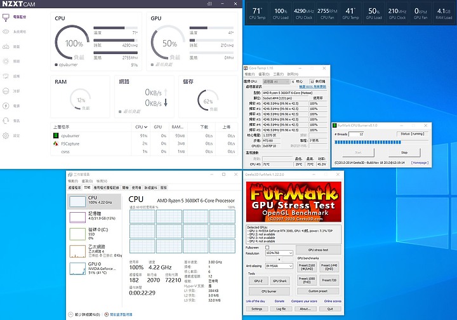Switch to the app history tab in Task Manager
The width and height of the screenshot is (457, 320).
point(106,188)
